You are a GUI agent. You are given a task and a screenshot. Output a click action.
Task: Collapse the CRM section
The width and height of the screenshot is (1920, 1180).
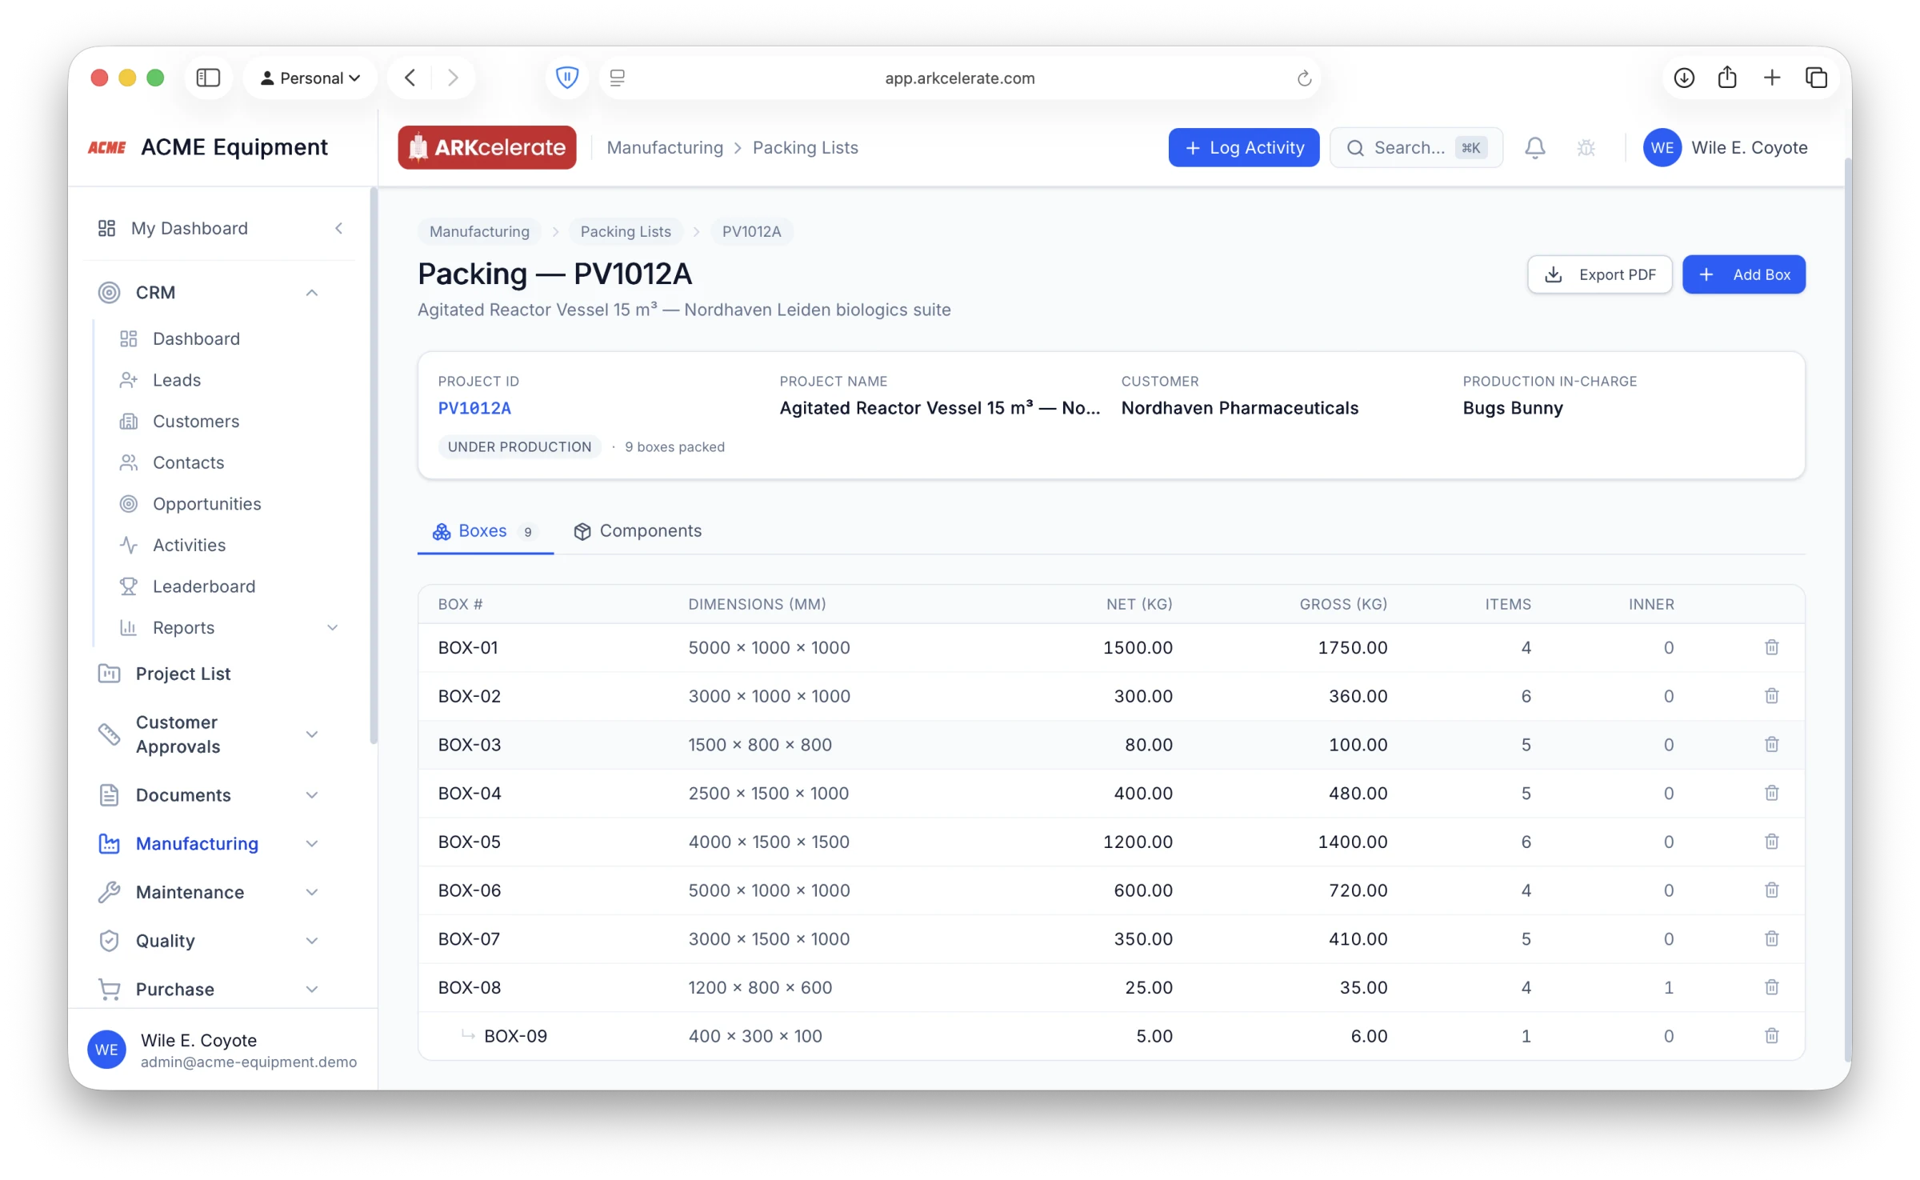tap(312, 293)
